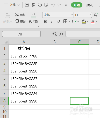This screenshot has width=100, height=118.
Task: Cut selection with the 剪切 button
Action: 20,15
